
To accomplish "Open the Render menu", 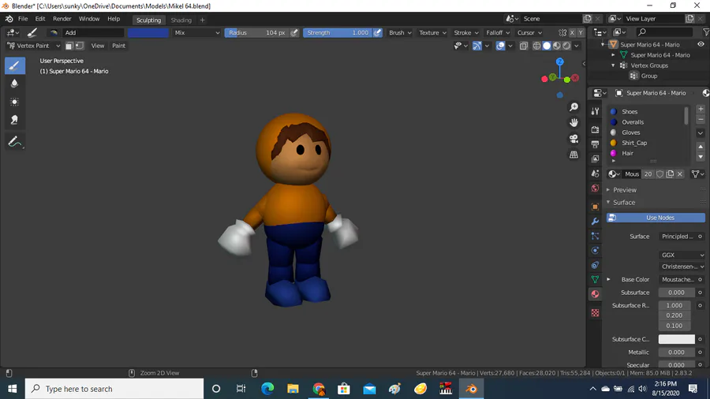I will pos(62,19).
